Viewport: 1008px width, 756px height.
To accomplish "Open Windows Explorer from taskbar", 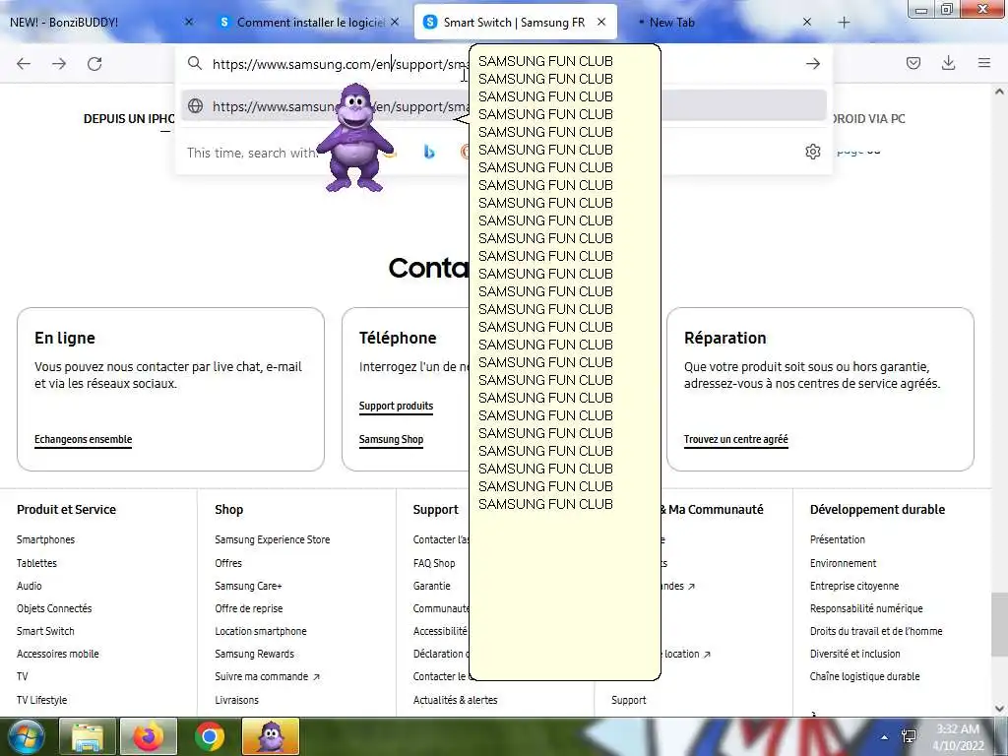I will pyautogui.click(x=88, y=736).
